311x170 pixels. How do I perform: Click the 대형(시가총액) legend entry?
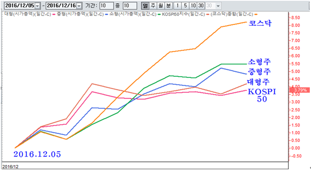[26, 14]
